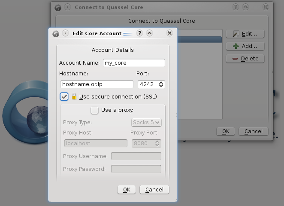Viewport: 284px width, 206px height.
Task: Disable the Use secure connection (SSL) checkbox
Action: [64, 97]
